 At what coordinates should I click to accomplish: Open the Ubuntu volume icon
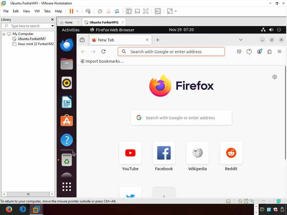coord(271,30)
